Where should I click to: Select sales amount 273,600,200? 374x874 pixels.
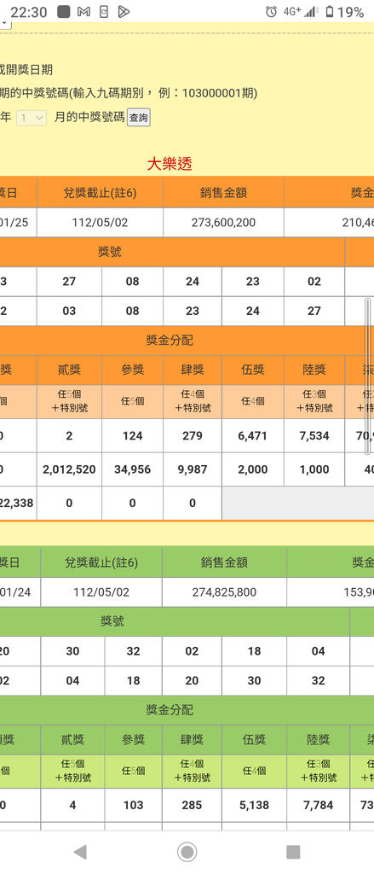click(x=224, y=223)
